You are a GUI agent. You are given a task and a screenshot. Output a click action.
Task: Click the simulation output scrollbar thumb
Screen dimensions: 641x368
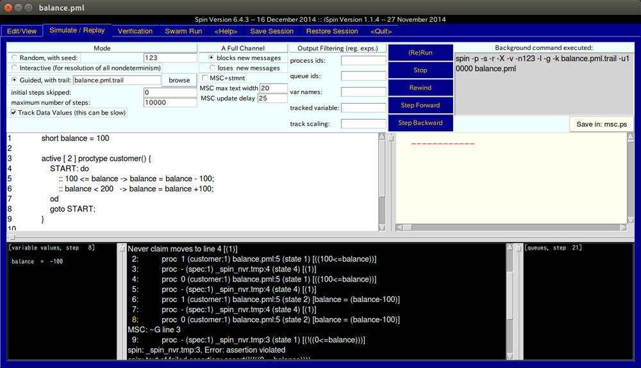(x=510, y=296)
